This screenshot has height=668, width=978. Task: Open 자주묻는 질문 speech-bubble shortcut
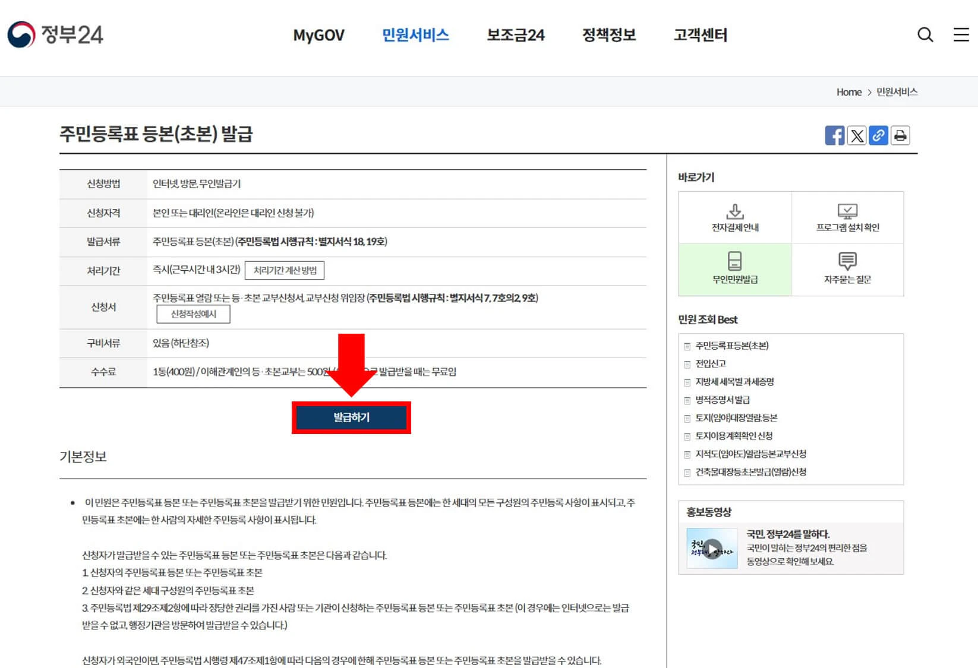pyautogui.click(x=848, y=269)
